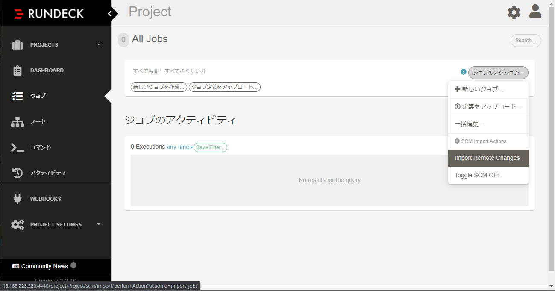The height and width of the screenshot is (291, 555).
Task: Click the Rundeck logo
Action: point(49,13)
